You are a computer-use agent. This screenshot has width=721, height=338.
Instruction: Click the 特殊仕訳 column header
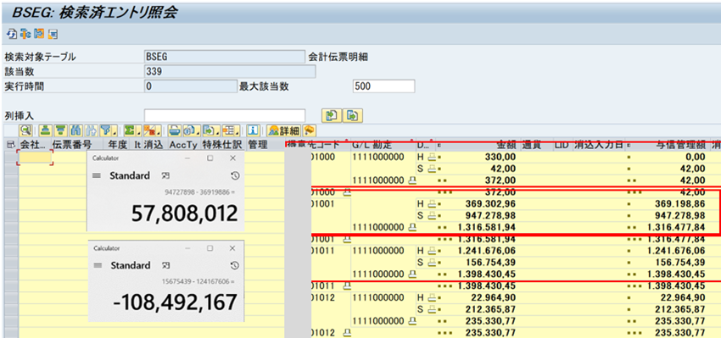pos(223,145)
